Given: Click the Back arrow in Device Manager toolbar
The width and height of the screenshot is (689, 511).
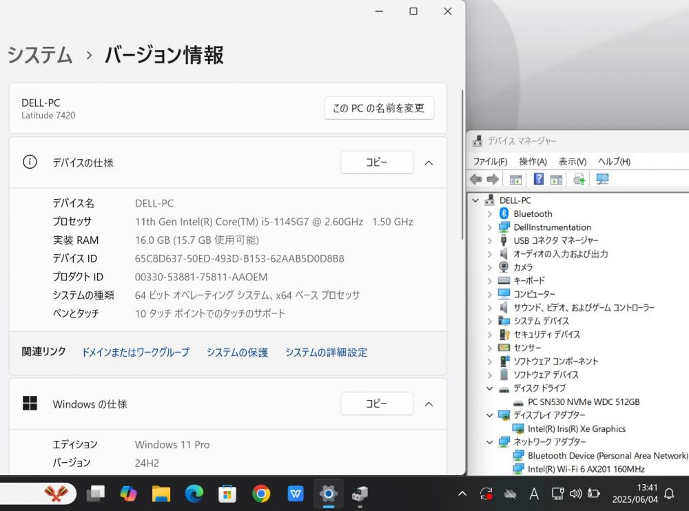Looking at the screenshot, I should [x=476, y=179].
